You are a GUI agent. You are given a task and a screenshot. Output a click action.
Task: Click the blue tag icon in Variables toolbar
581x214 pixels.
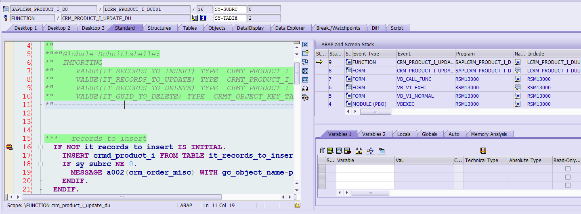(x=382, y=150)
